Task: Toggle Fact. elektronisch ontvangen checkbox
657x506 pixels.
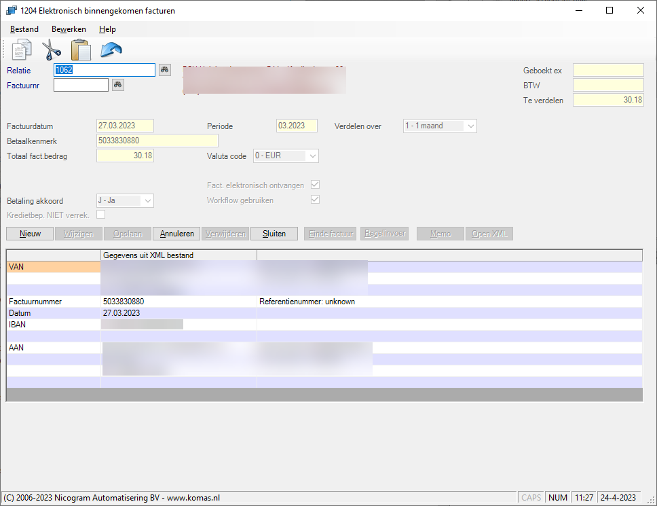Action: click(x=315, y=185)
